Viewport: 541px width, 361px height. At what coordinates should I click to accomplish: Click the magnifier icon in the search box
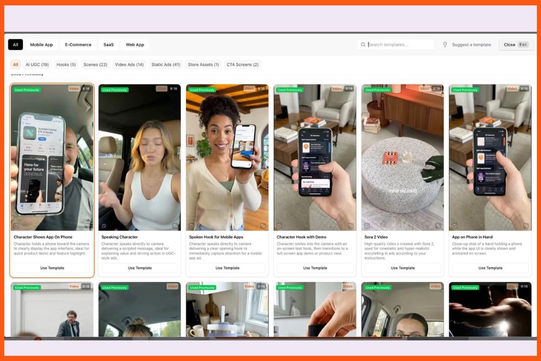pos(363,45)
